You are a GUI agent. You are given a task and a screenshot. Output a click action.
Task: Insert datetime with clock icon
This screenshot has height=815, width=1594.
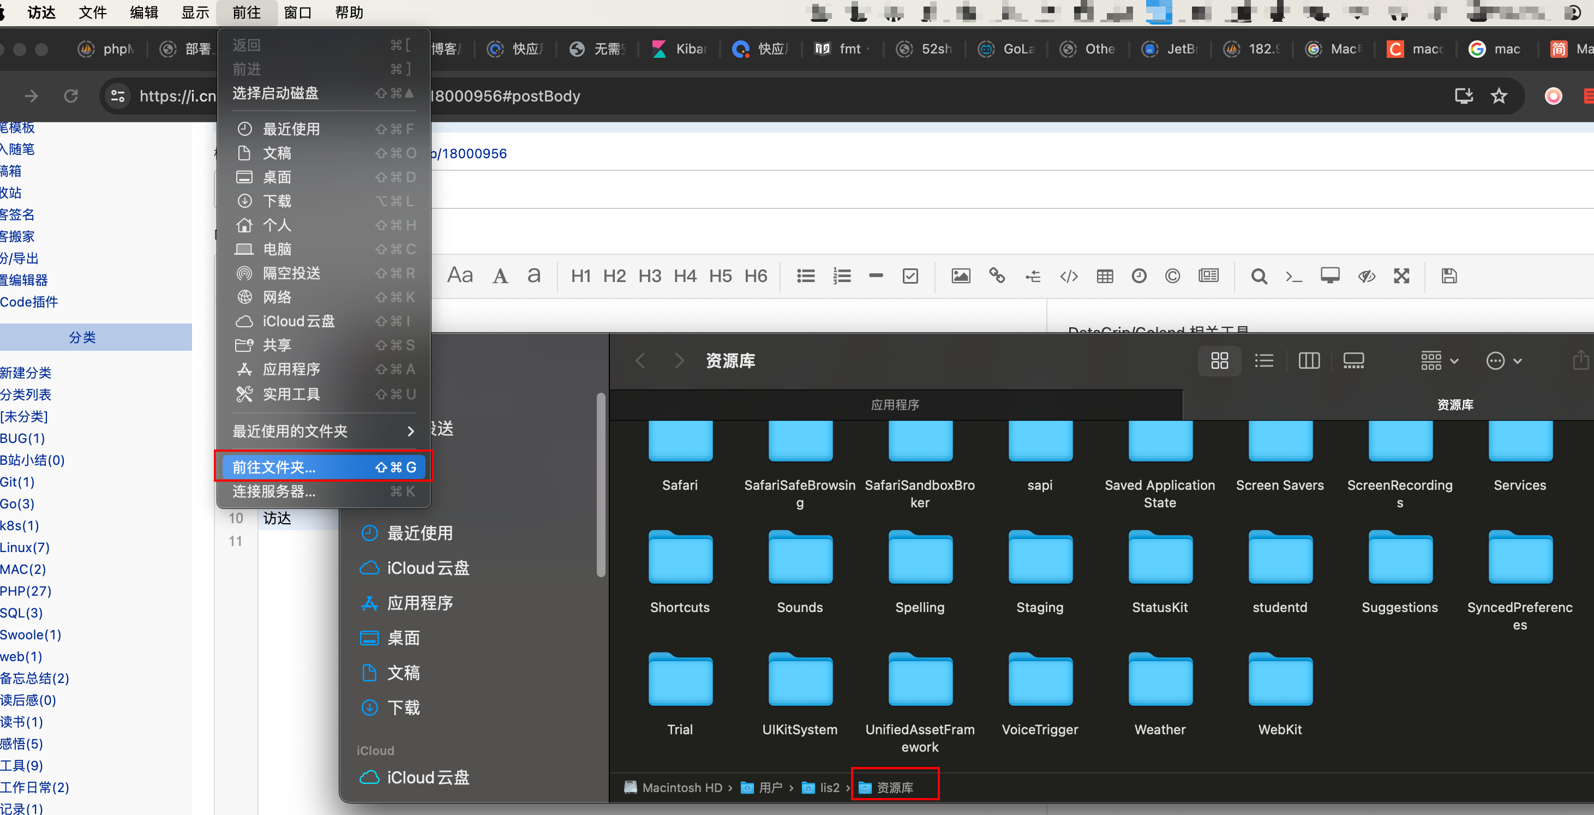coord(1138,276)
